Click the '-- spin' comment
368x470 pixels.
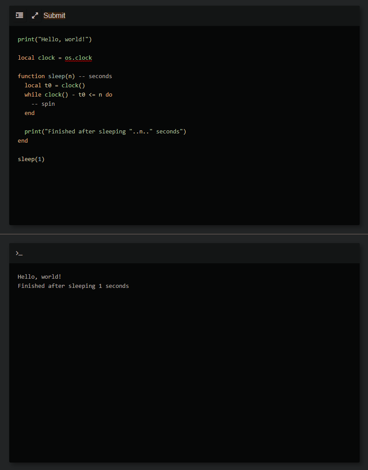43,104
